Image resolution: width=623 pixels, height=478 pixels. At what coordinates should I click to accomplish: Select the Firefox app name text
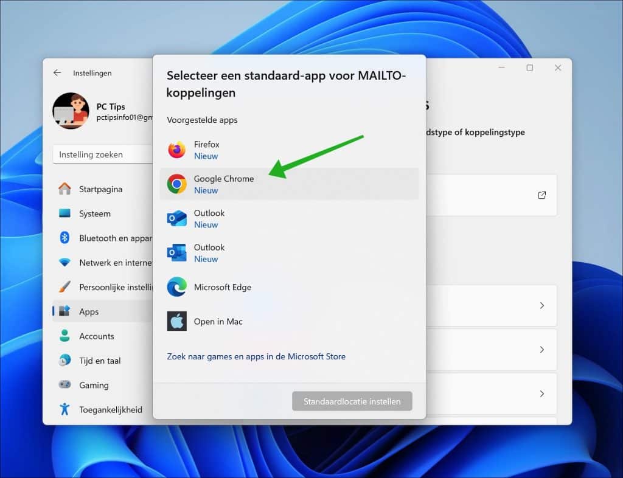207,145
